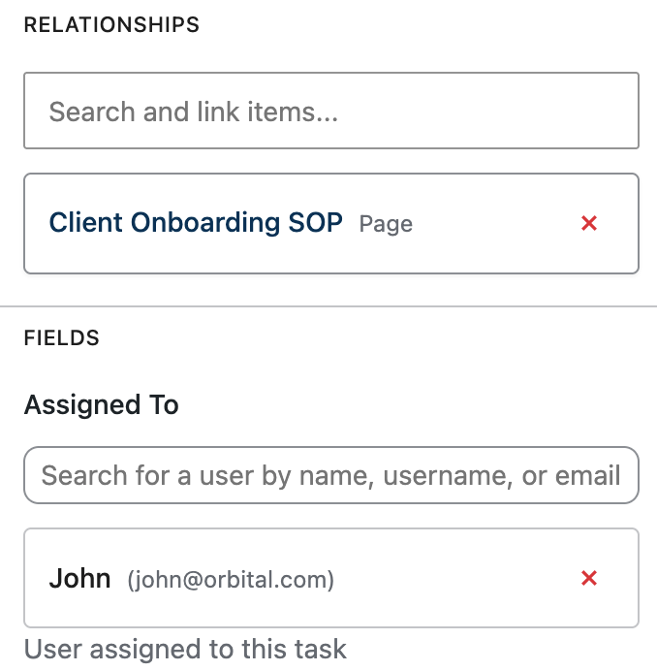The width and height of the screenshot is (657, 671).
Task: Focus the user search field under Assigned To
Action: point(331,475)
